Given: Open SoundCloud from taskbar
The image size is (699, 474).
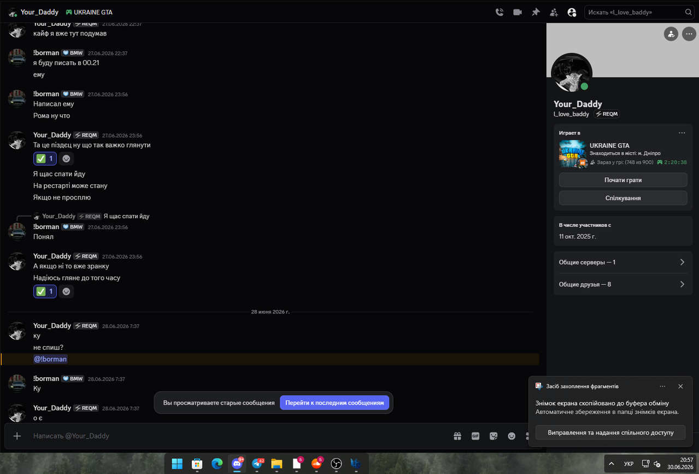Looking at the screenshot, I should click(x=316, y=464).
